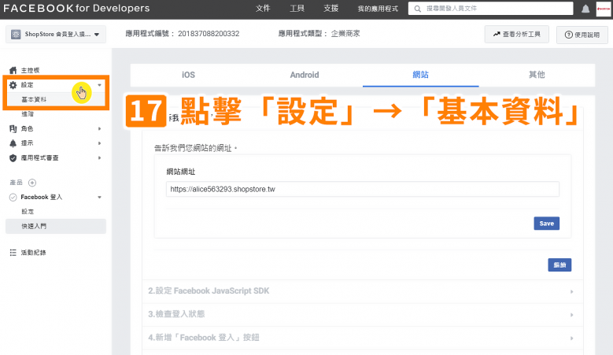Click the search magnifier icon
613x355 pixels.
[x=418, y=9]
